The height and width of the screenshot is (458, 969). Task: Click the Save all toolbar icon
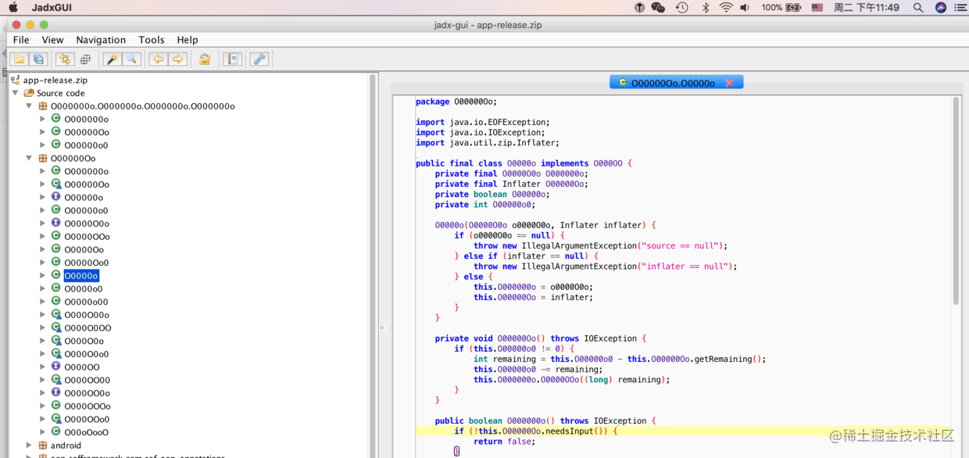click(39, 59)
